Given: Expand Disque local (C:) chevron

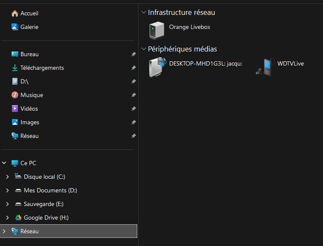Looking at the screenshot, I should coord(7,177).
